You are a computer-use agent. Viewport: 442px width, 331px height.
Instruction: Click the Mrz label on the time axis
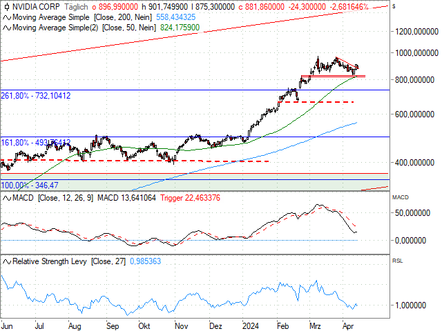pos(315,326)
